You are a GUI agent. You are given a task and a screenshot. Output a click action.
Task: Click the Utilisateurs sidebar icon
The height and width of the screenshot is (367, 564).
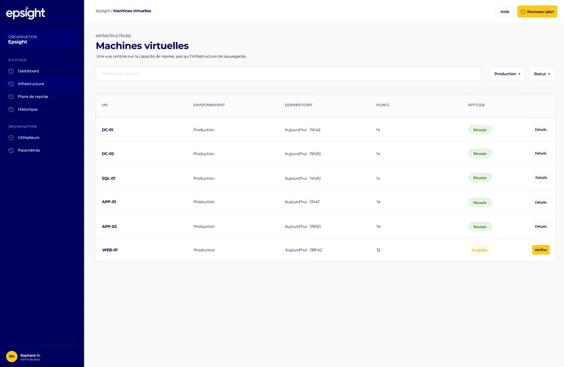click(11, 138)
